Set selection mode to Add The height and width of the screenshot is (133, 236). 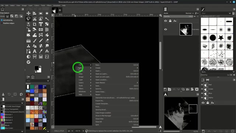click(12, 16)
